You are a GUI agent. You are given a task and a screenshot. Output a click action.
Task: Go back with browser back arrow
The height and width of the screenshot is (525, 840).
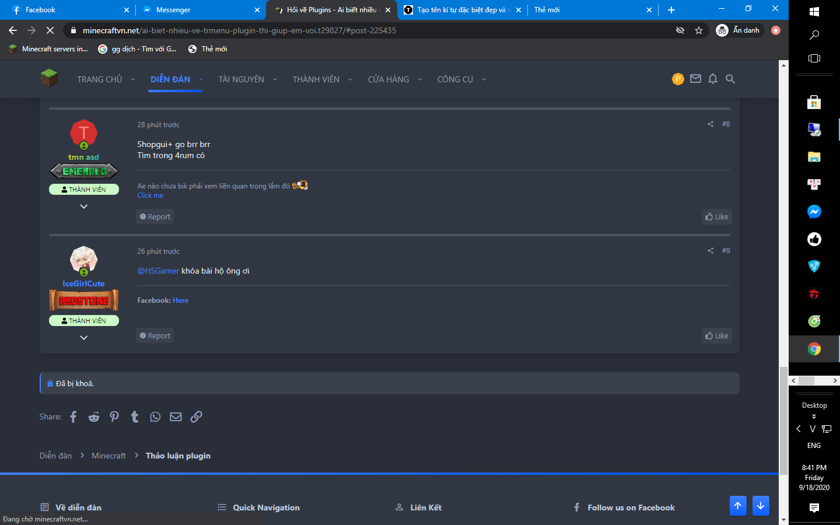point(13,30)
